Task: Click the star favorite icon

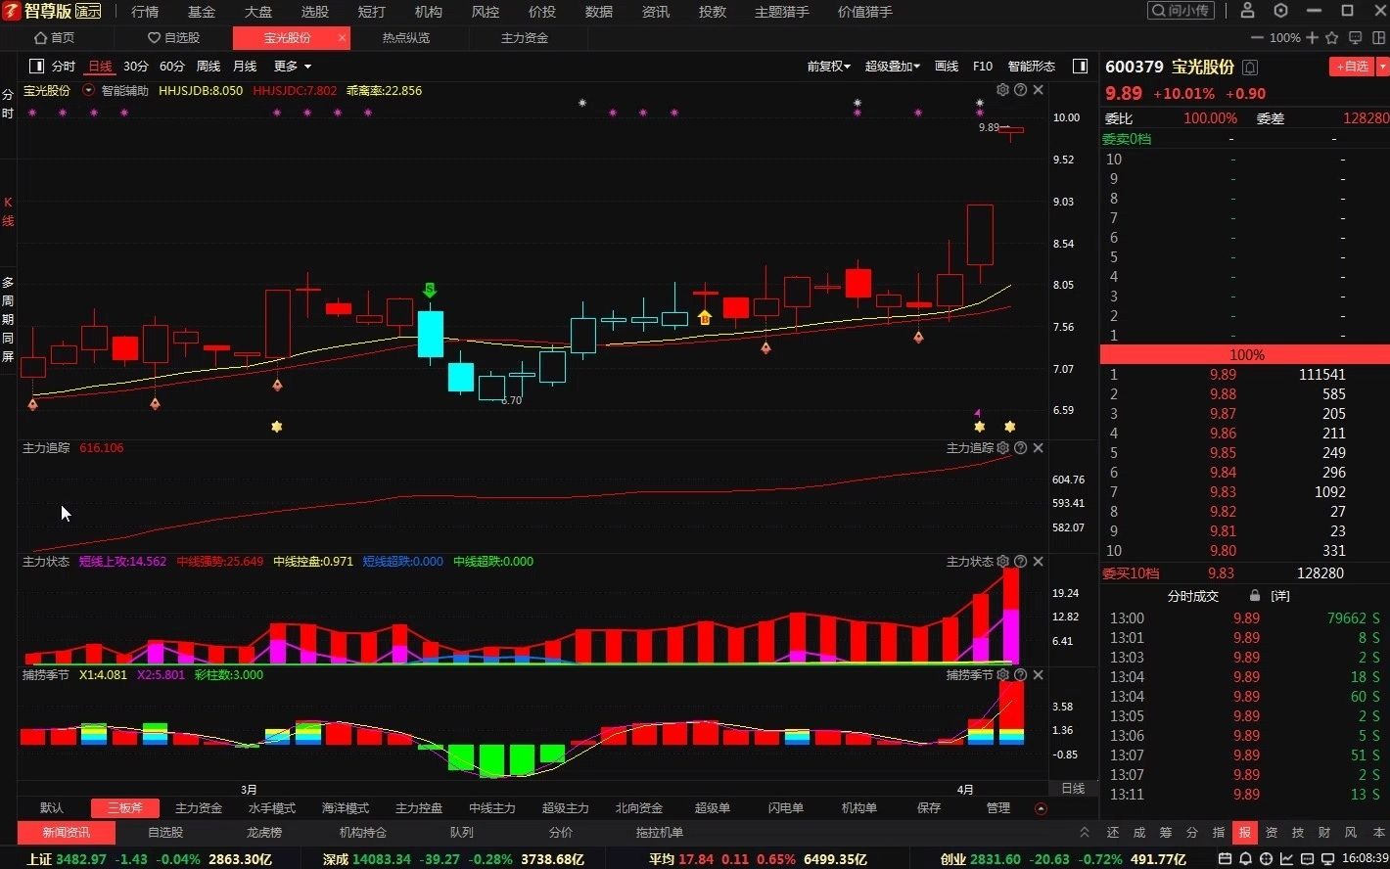Action: pyautogui.click(x=1332, y=37)
